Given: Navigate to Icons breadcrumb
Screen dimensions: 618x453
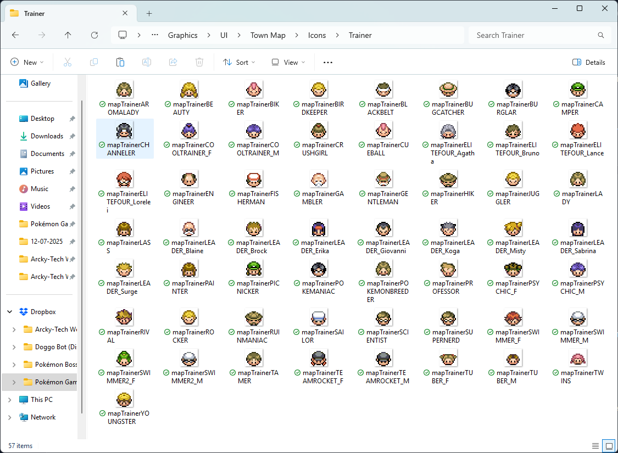Looking at the screenshot, I should [317, 35].
